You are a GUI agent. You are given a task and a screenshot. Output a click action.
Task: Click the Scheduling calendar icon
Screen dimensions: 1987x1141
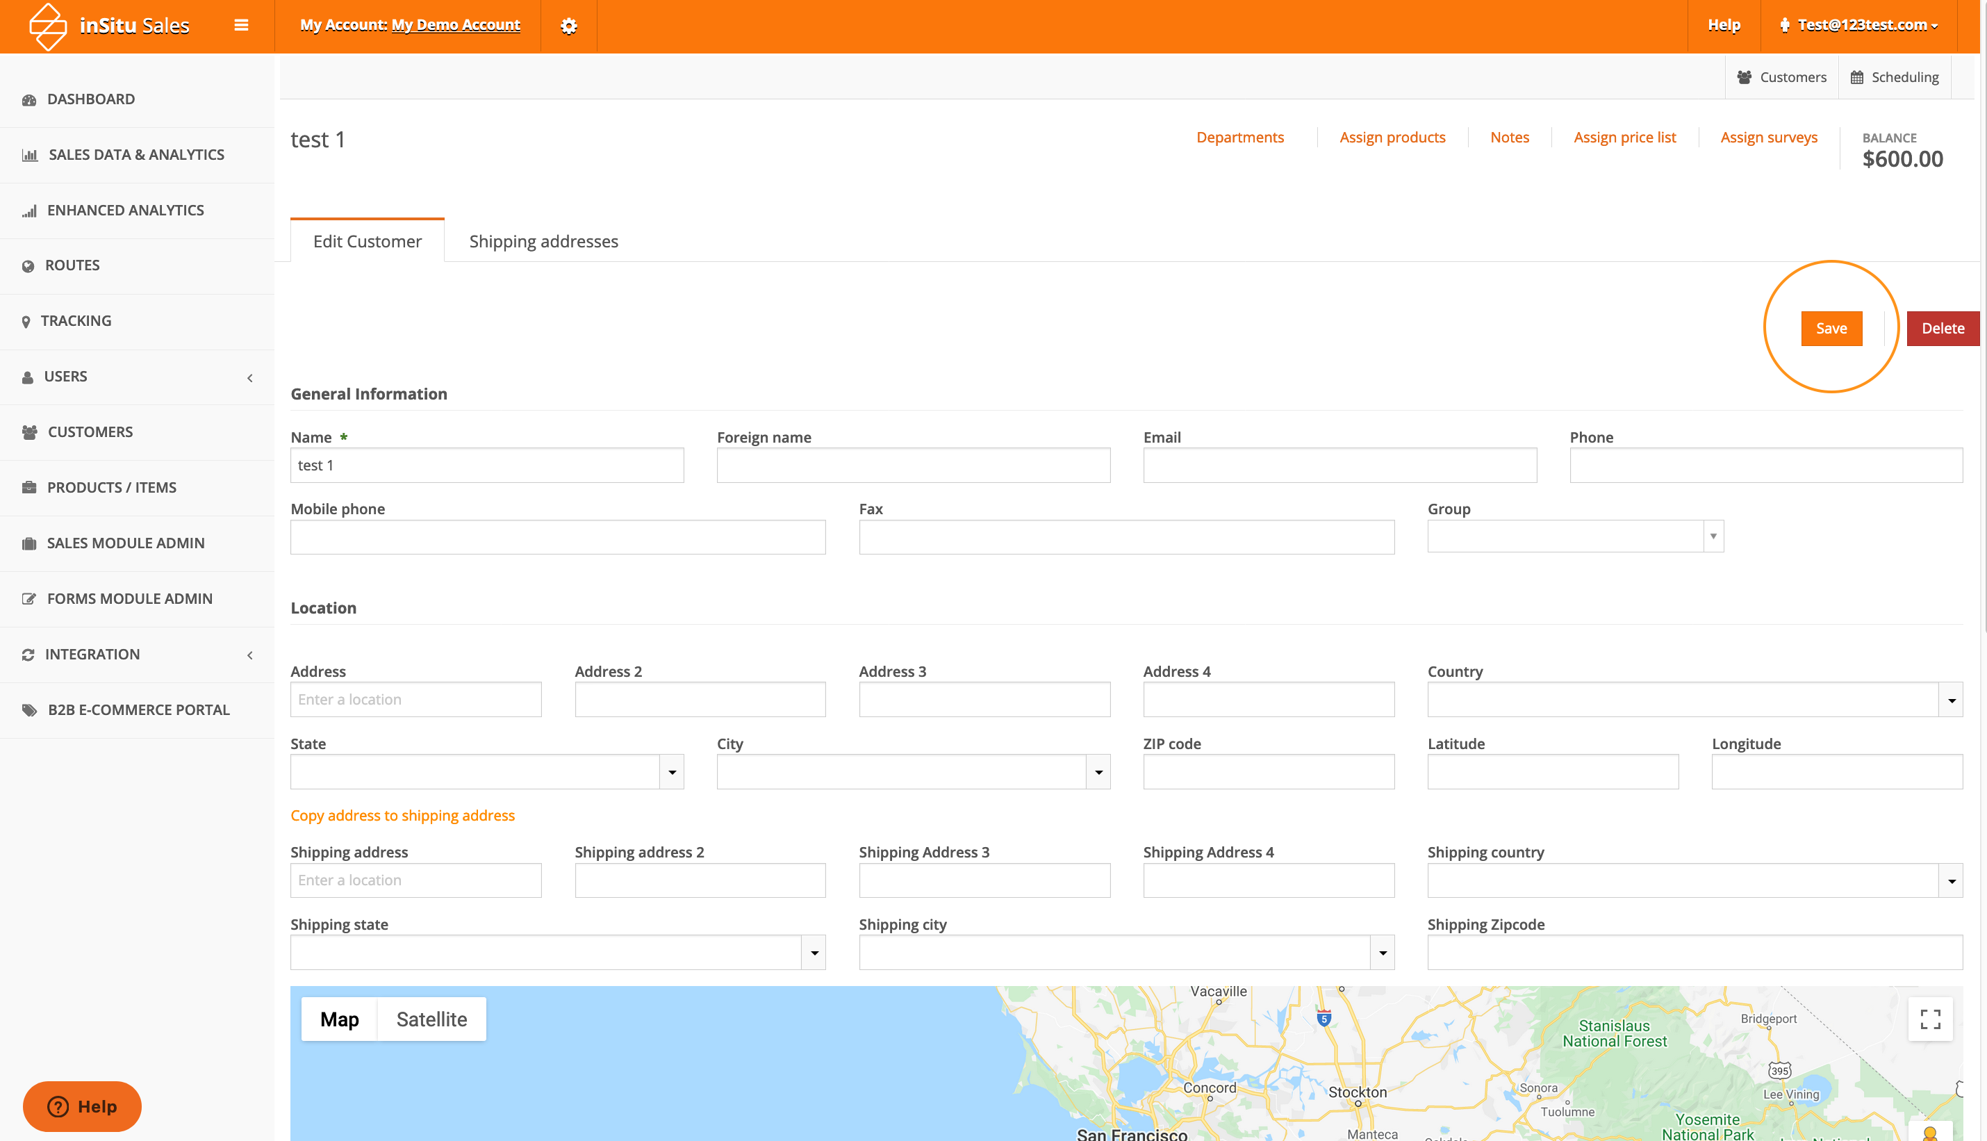coord(1857,78)
